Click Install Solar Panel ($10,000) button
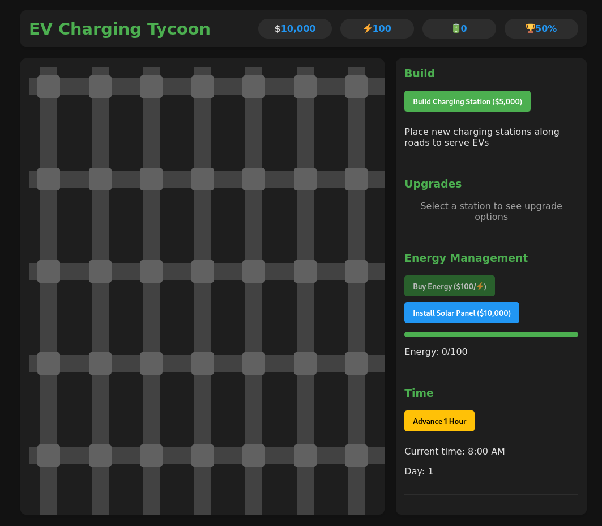The height and width of the screenshot is (526, 602). (x=462, y=313)
